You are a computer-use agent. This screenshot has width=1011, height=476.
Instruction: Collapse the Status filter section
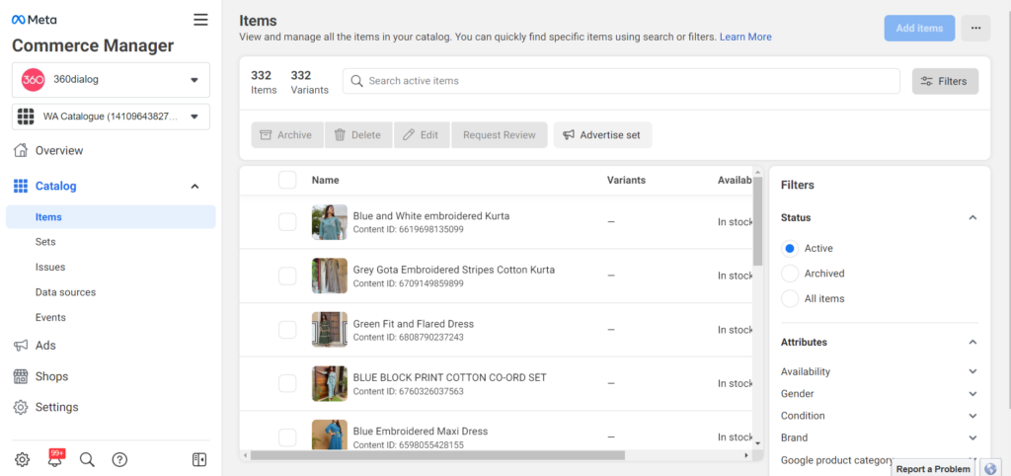click(972, 218)
